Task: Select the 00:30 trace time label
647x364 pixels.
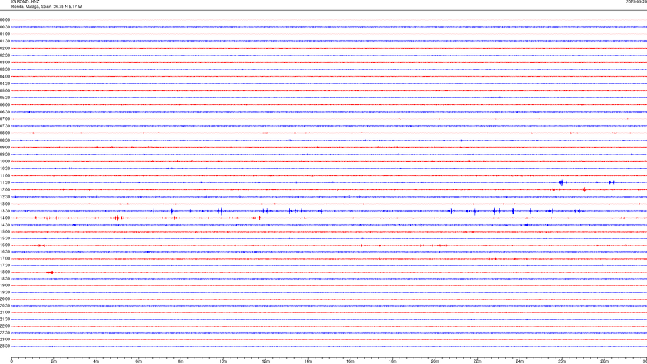Action: point(5,27)
